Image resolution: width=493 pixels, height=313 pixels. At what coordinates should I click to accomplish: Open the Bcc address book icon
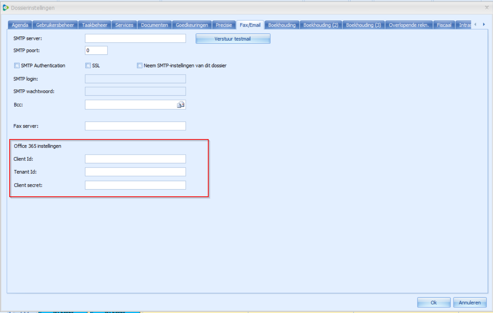tap(181, 105)
